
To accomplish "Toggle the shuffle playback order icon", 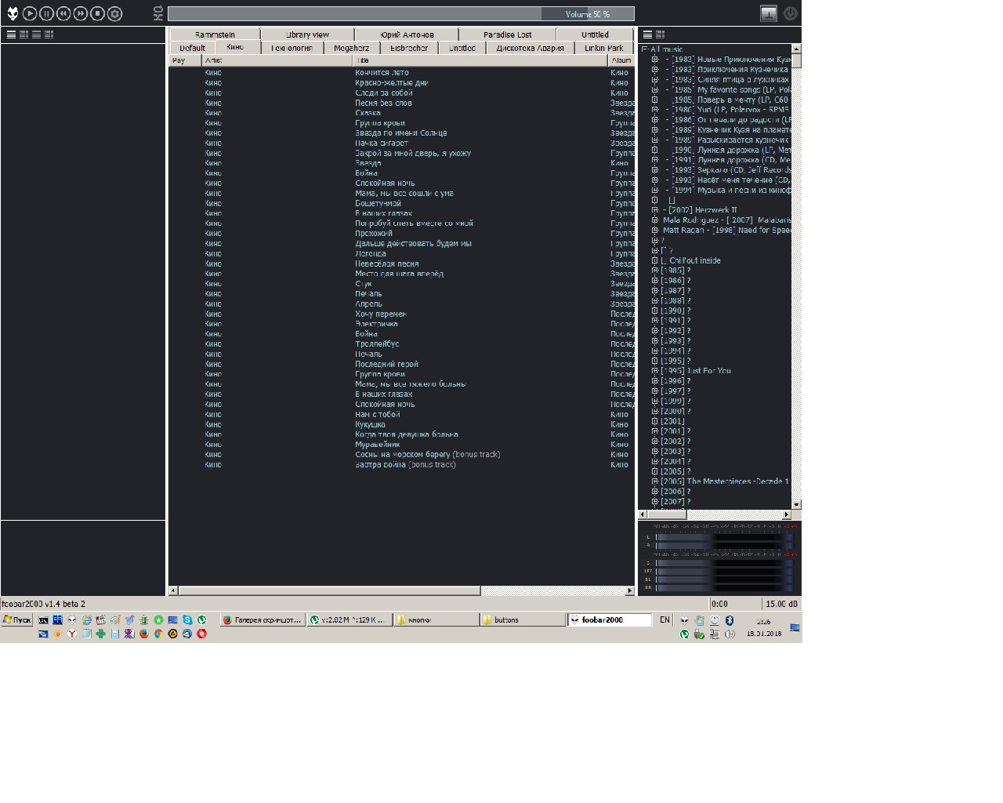I will [x=158, y=17].
